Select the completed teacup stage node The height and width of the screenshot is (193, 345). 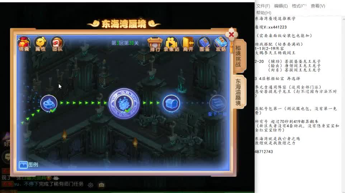[49, 103]
